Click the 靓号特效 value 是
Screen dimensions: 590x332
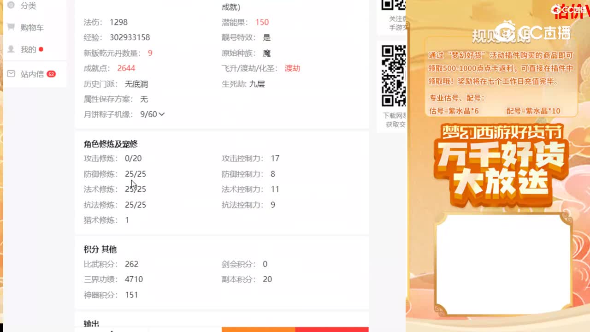[266, 37]
